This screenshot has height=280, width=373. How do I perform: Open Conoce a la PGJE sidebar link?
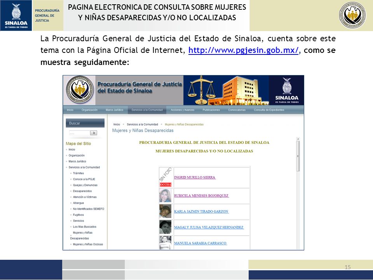[x=84, y=179]
